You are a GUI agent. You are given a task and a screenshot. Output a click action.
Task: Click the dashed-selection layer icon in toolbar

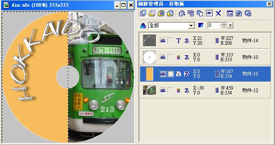tap(152, 13)
